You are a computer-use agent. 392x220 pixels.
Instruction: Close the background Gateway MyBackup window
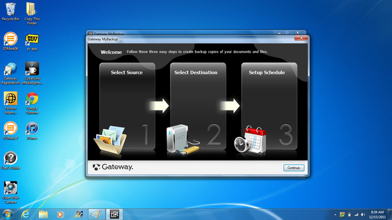point(297,33)
